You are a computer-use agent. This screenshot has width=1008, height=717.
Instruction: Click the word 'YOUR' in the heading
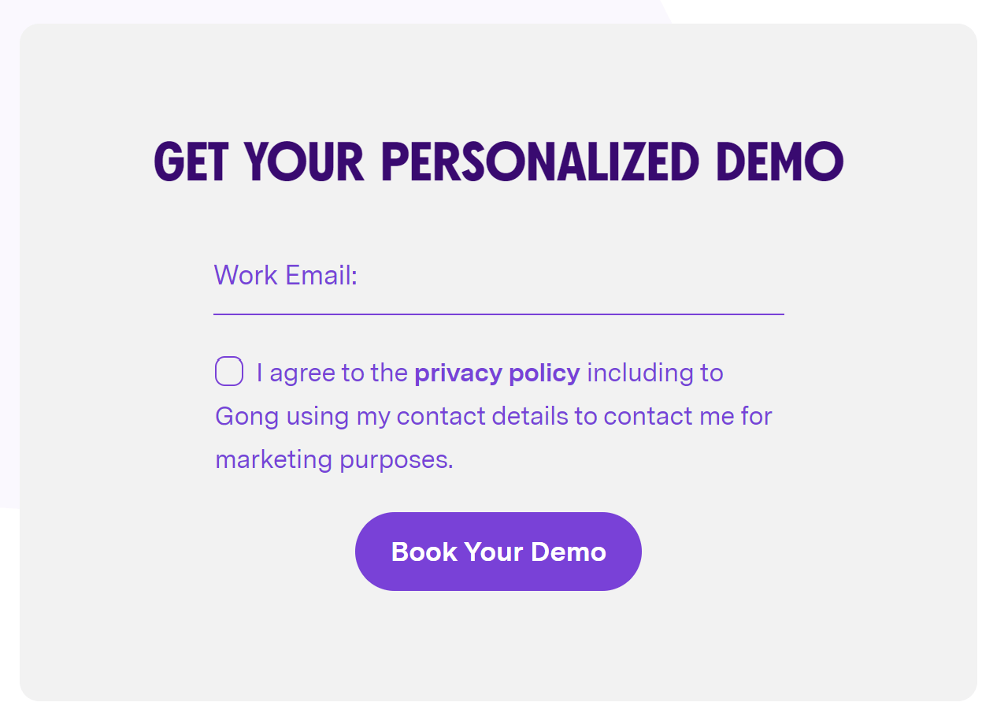coord(304,162)
